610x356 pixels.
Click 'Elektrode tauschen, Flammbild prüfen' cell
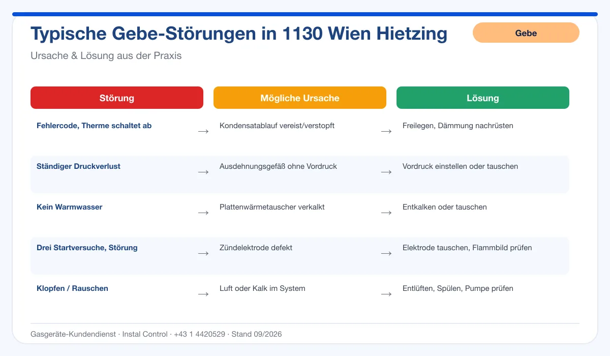coord(467,248)
